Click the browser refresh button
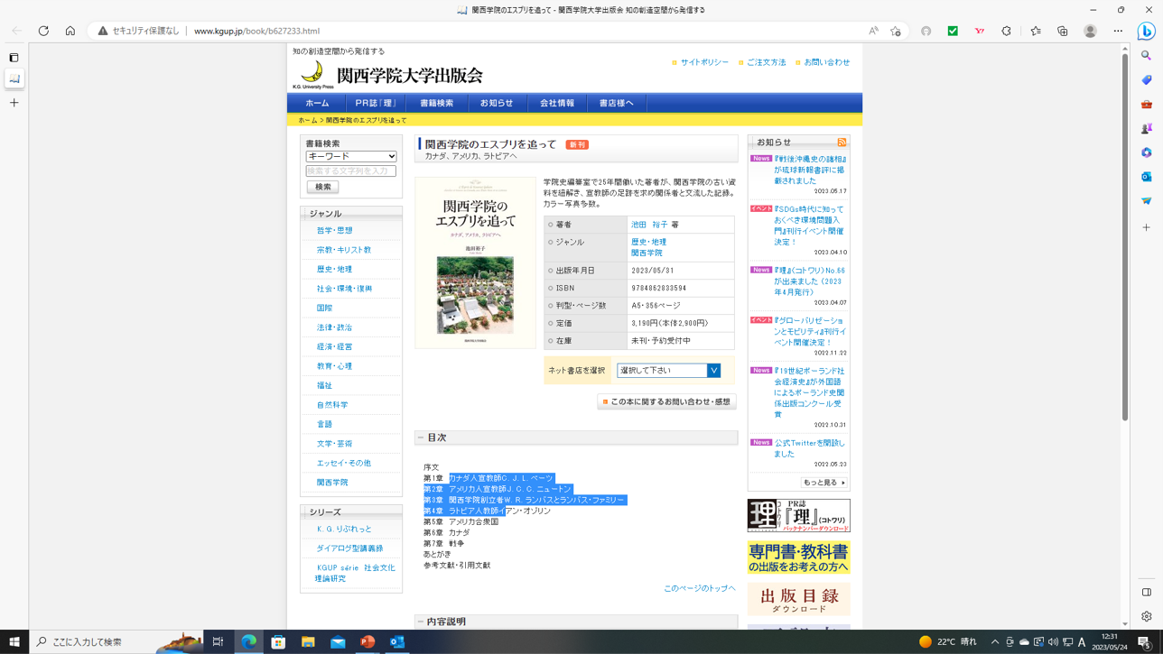Screen dimensions: 1163x654 point(43,31)
